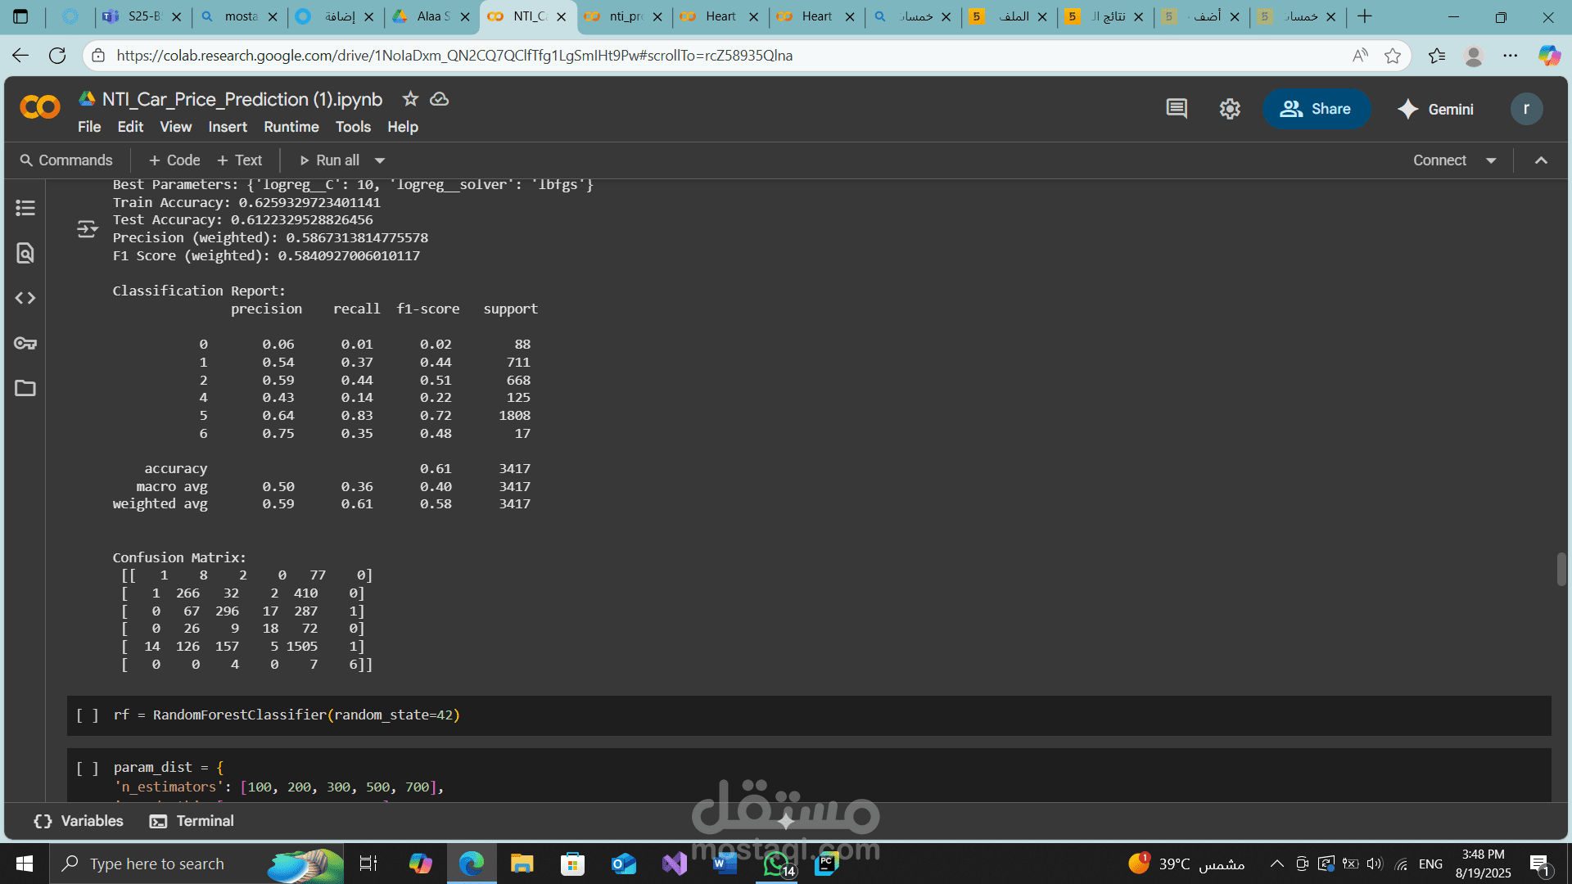Click the user account avatar 'r'
Image resolution: width=1572 pixels, height=884 pixels.
(x=1526, y=109)
